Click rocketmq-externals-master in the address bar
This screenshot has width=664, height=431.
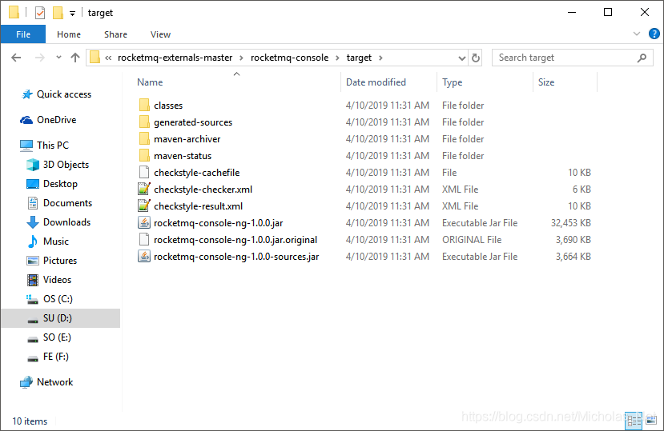(x=175, y=58)
